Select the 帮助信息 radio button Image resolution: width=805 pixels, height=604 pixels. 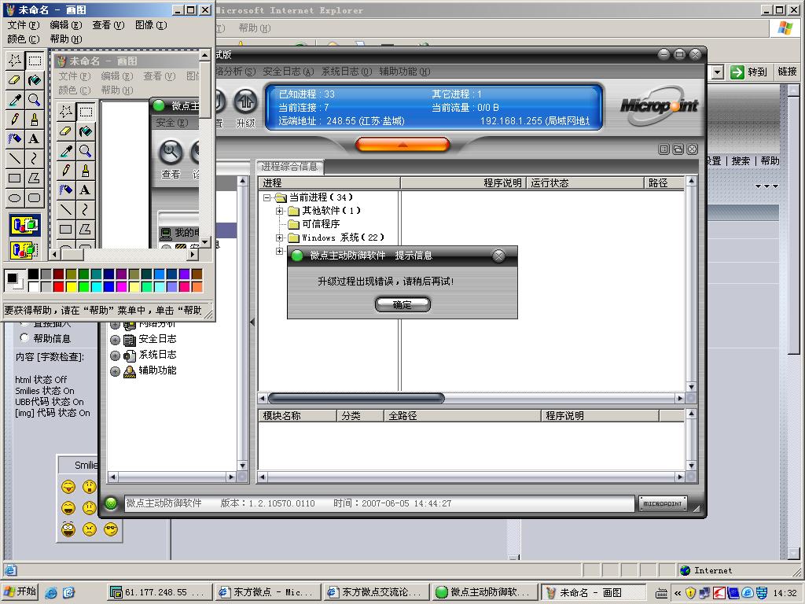tap(24, 338)
